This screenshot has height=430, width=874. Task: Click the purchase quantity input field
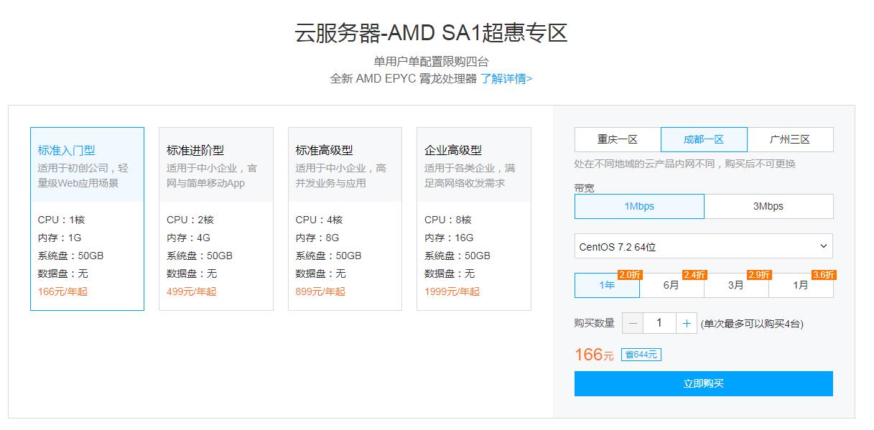[x=659, y=324]
